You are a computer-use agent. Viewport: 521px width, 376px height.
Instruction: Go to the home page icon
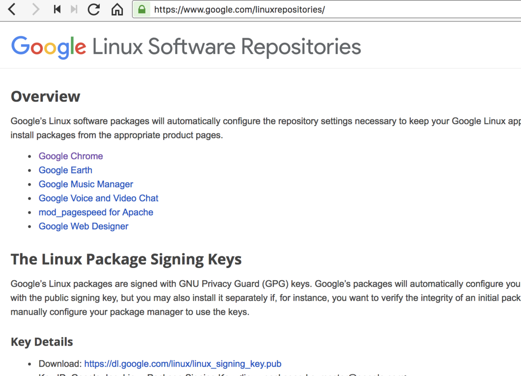click(117, 9)
